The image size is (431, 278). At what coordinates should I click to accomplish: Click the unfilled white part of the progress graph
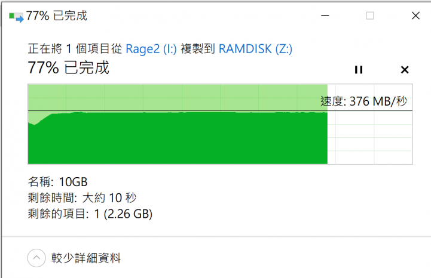point(370,137)
